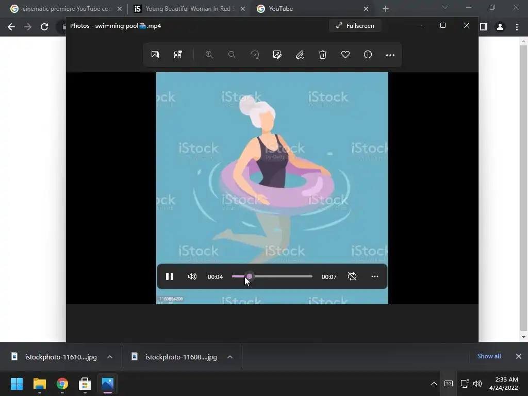This screenshot has height=396, width=528.
Task: Open video player more options
Action: (375, 276)
